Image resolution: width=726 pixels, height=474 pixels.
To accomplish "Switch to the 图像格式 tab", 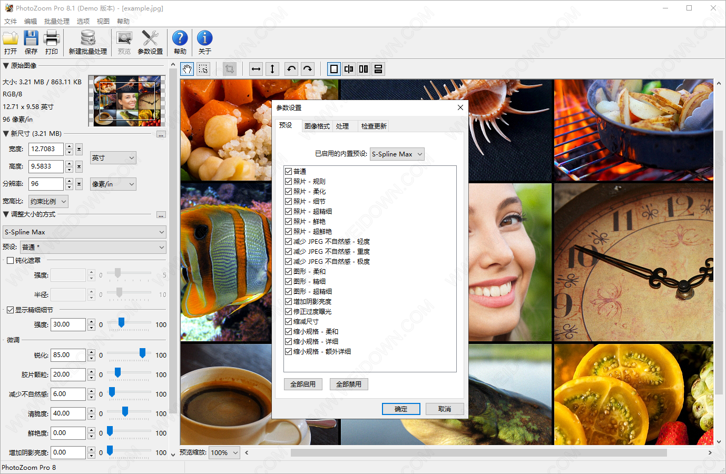I will coord(317,126).
